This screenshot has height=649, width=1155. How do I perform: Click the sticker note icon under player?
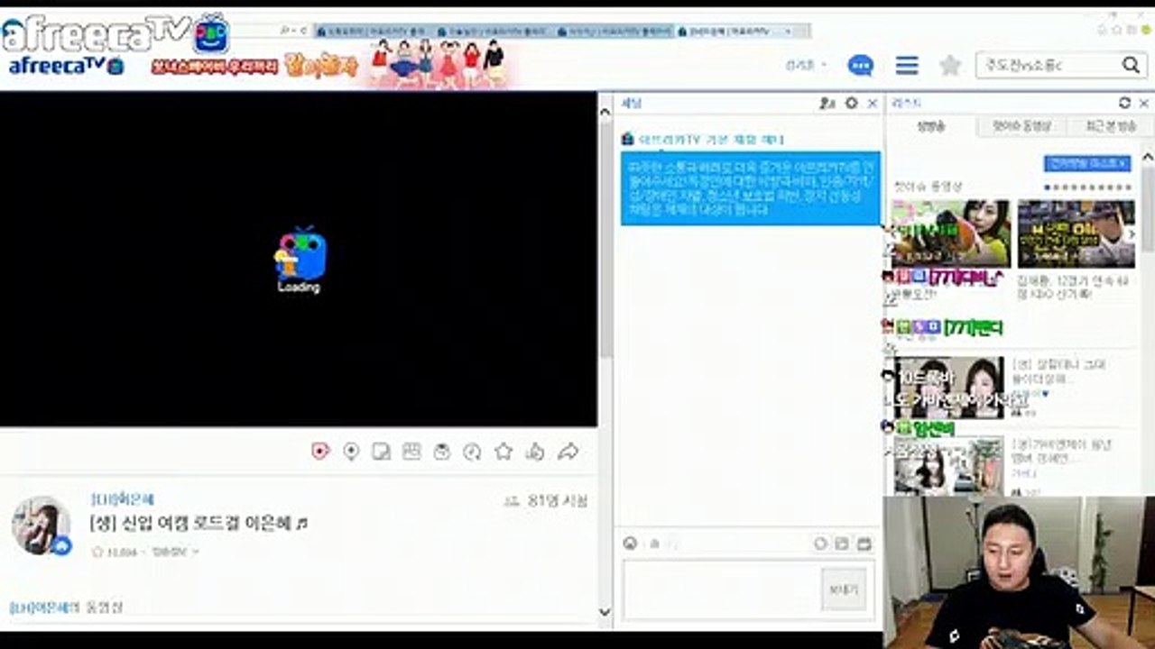pos(382,452)
